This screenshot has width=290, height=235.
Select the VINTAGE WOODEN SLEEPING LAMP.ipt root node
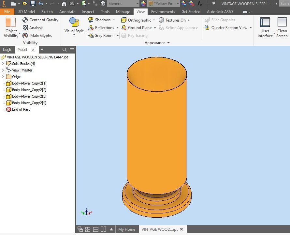coord(35,57)
